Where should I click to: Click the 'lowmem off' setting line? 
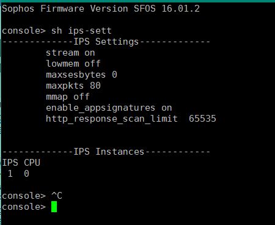click(x=73, y=64)
